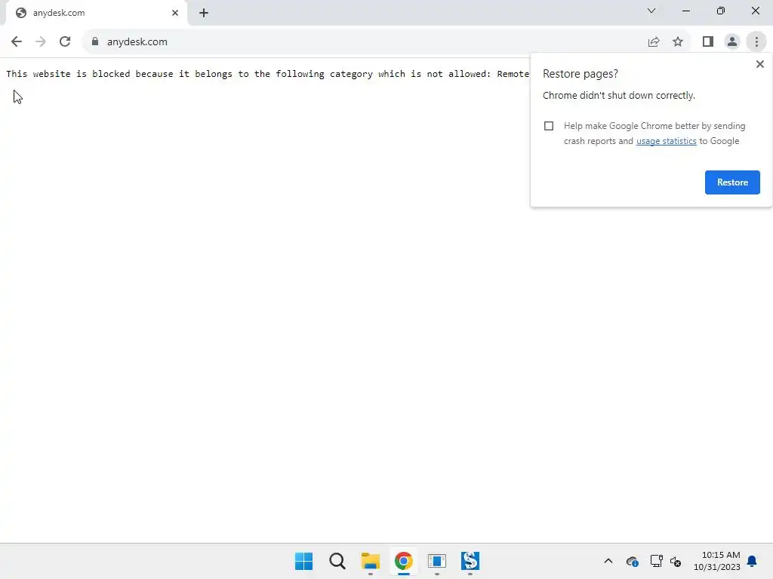
Task: Open the blue window app on taskbar
Action: (x=437, y=561)
